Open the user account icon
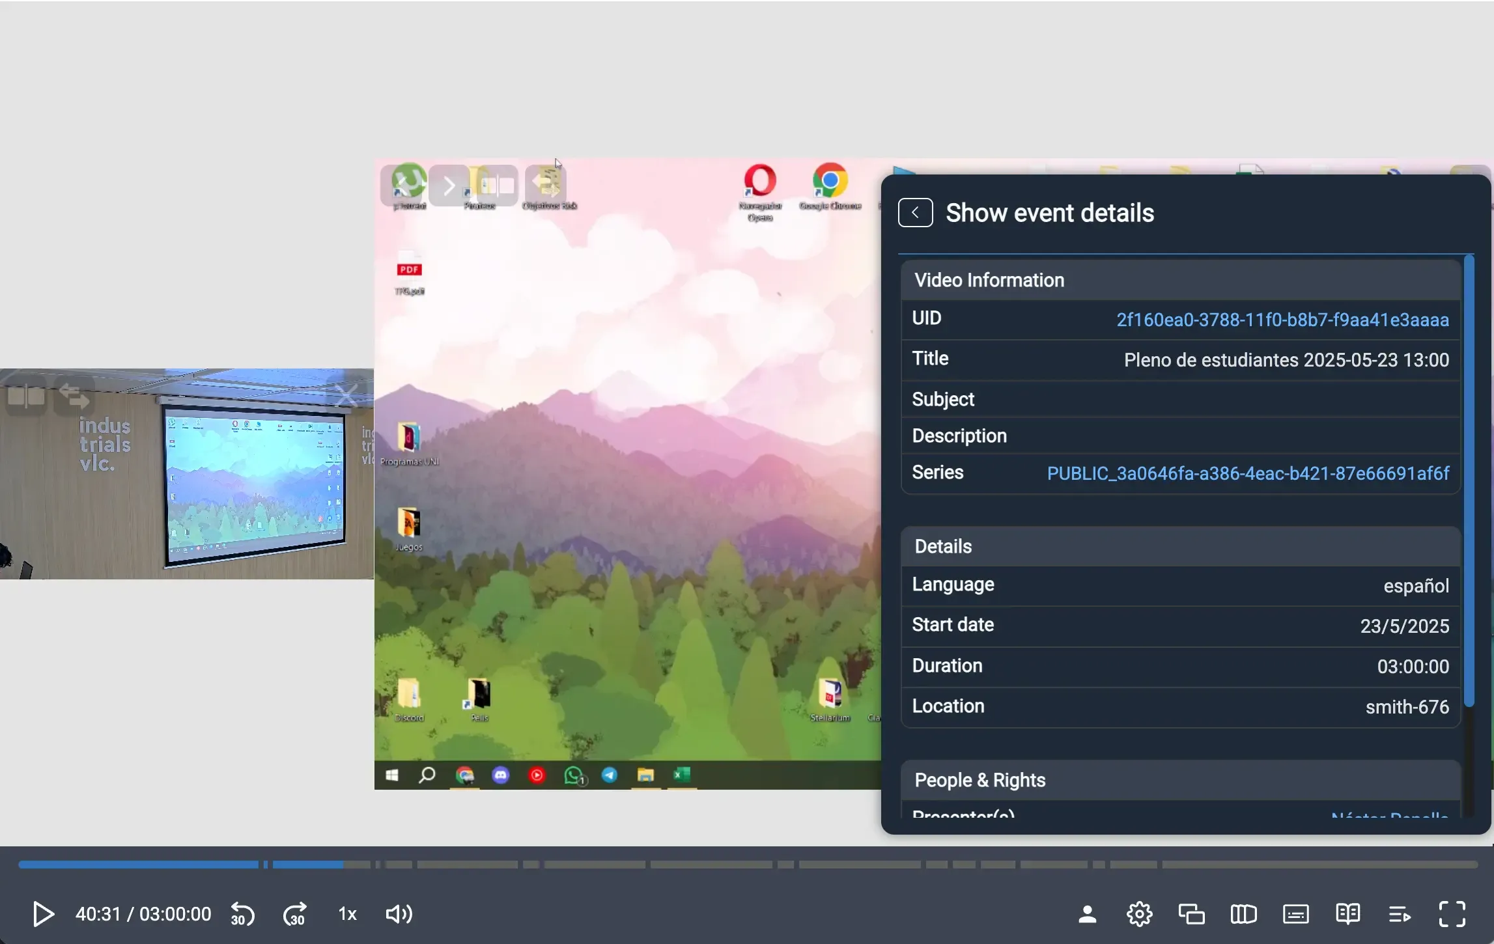This screenshot has height=944, width=1494. pyautogui.click(x=1087, y=914)
